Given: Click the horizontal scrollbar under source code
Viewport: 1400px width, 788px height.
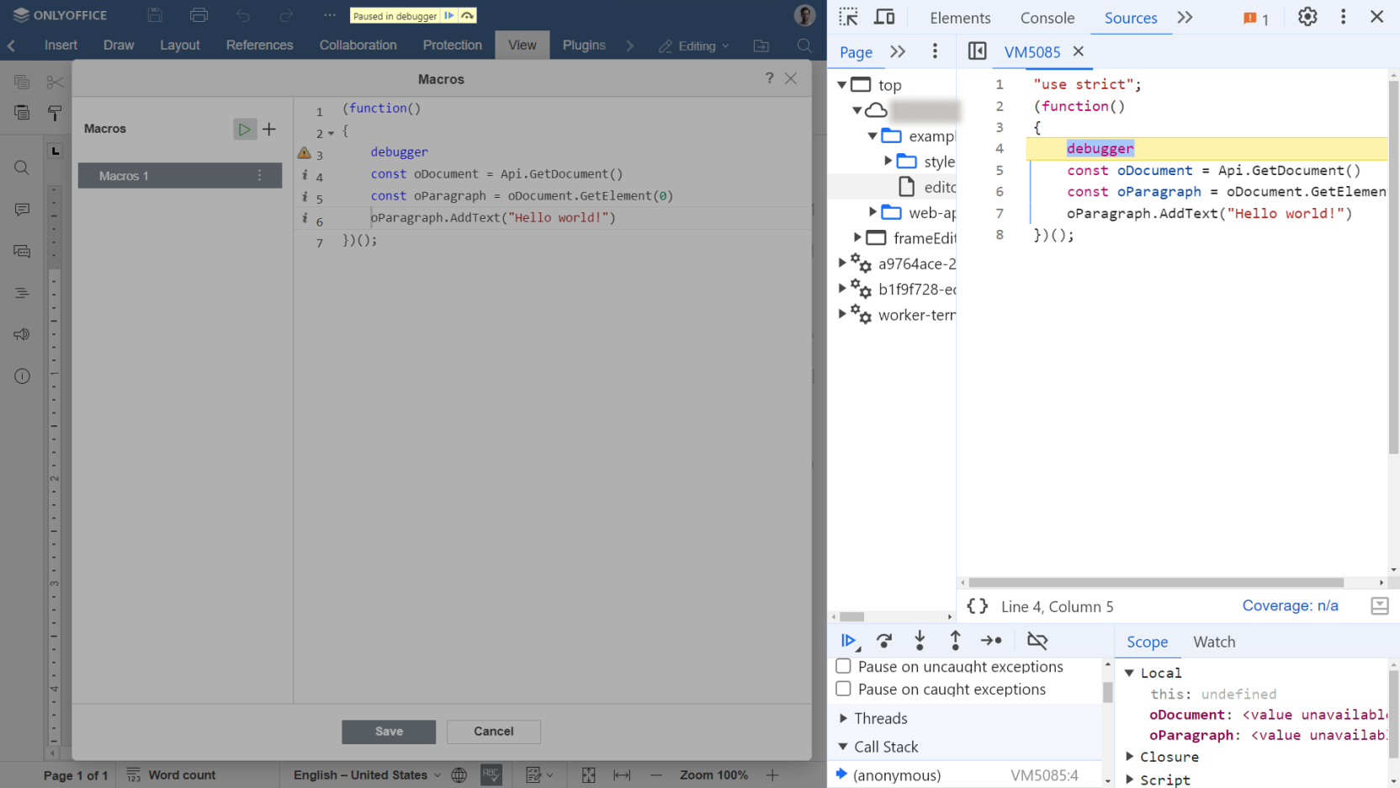Looking at the screenshot, I should click(x=1155, y=583).
